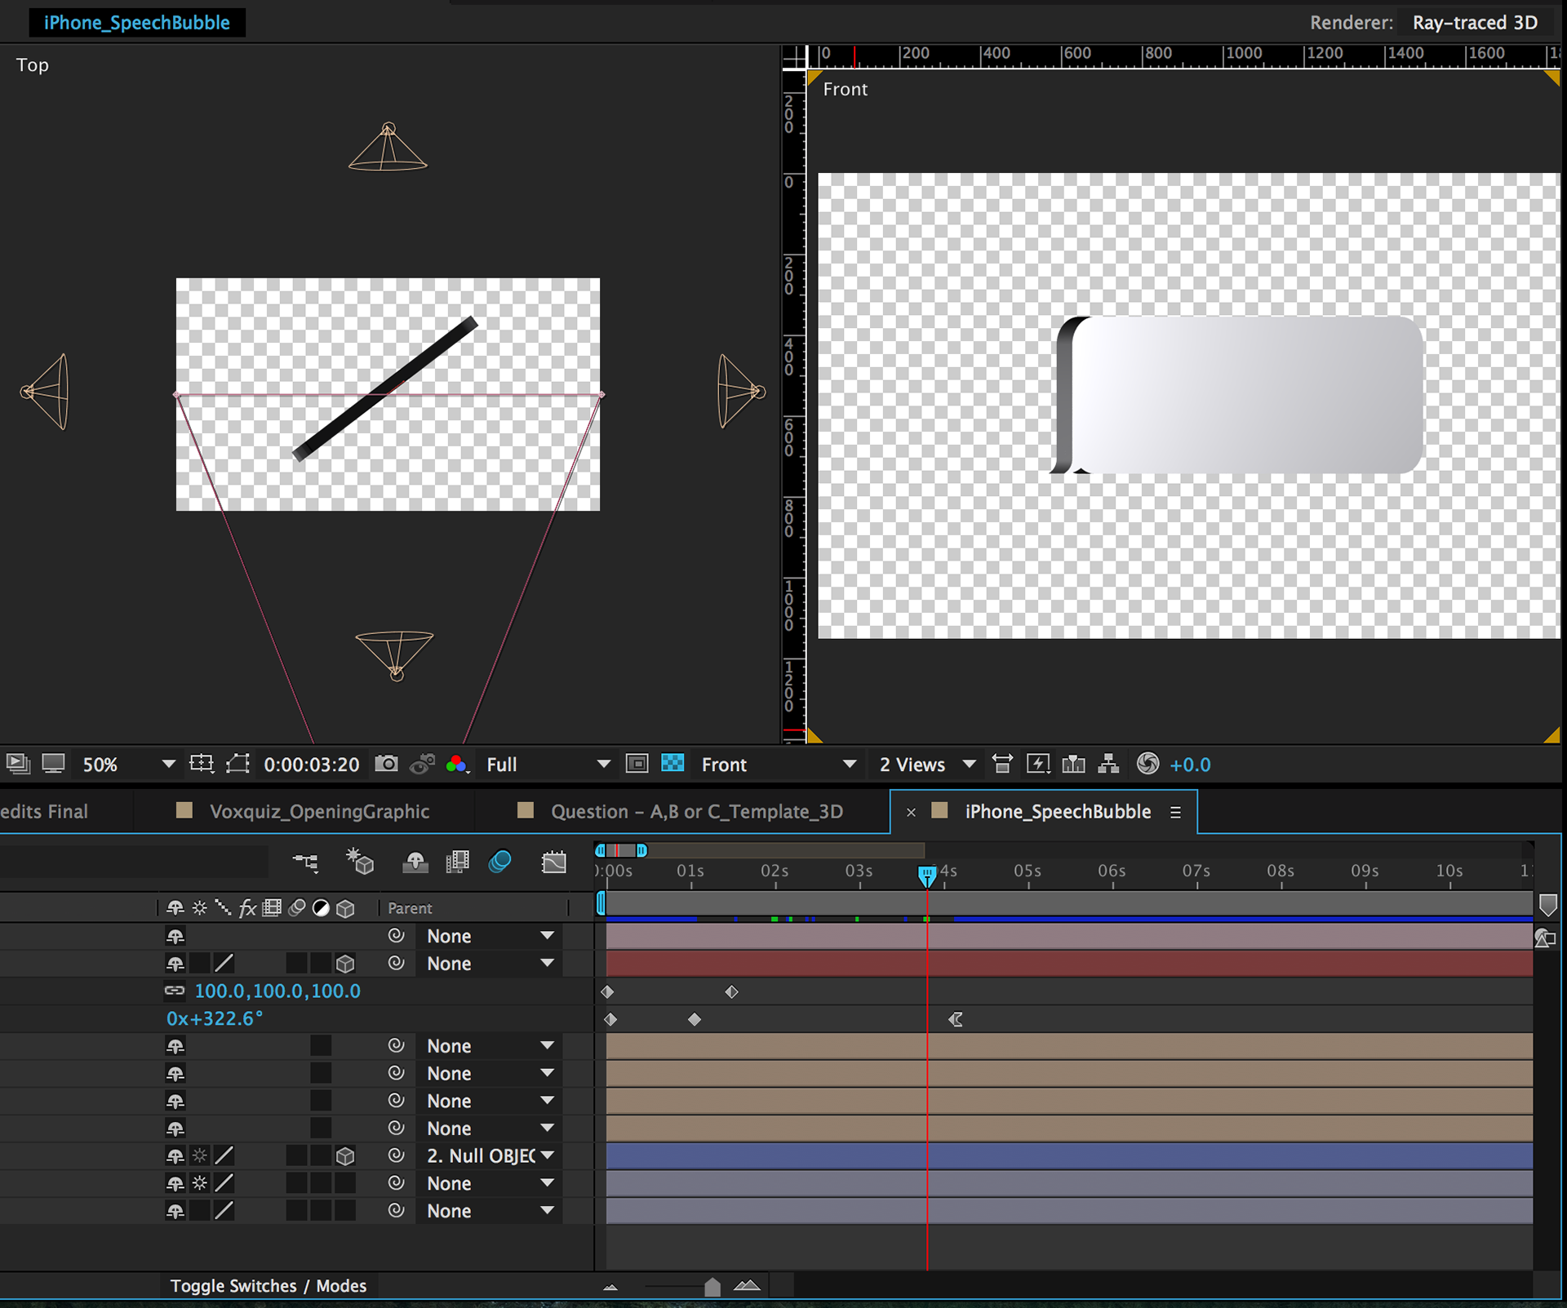Open the Graph Editor button
The width and height of the screenshot is (1567, 1308).
pyautogui.click(x=553, y=862)
